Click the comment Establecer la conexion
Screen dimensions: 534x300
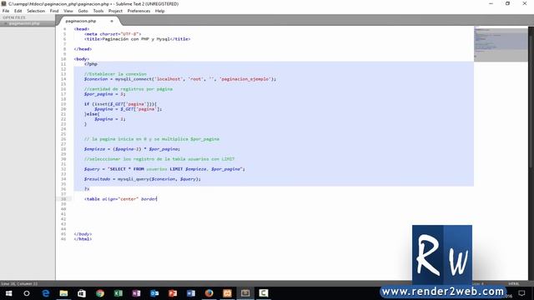click(x=115, y=74)
